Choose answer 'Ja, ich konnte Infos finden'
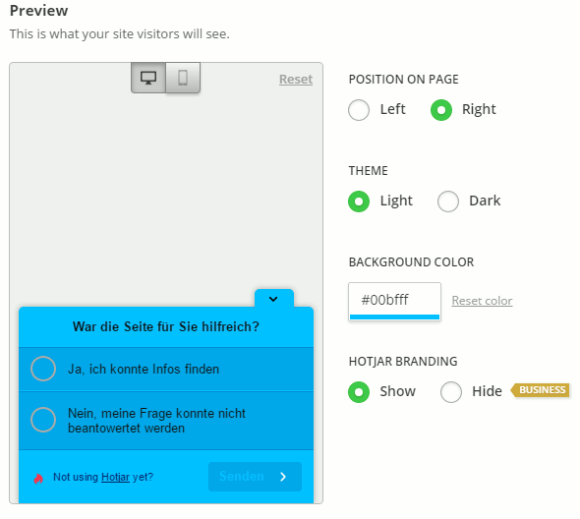580x519 pixels. click(166, 370)
